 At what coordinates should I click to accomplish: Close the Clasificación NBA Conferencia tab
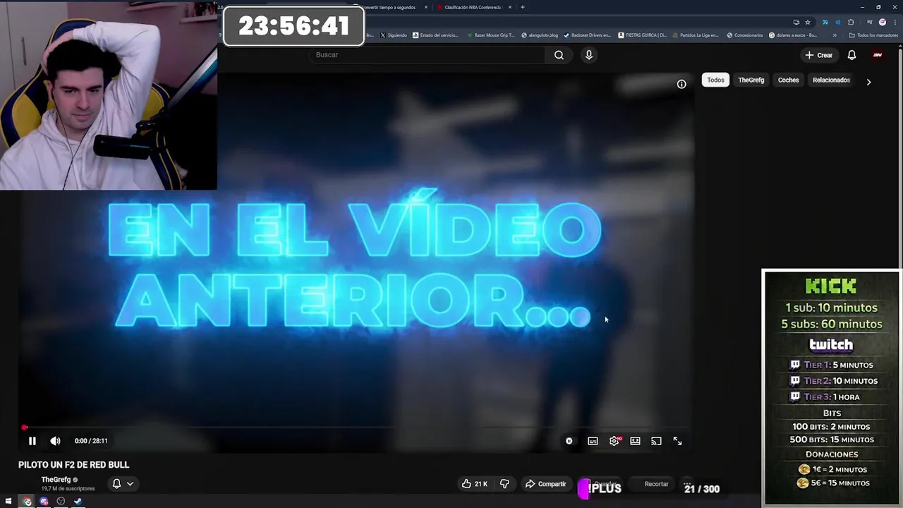coord(510,7)
